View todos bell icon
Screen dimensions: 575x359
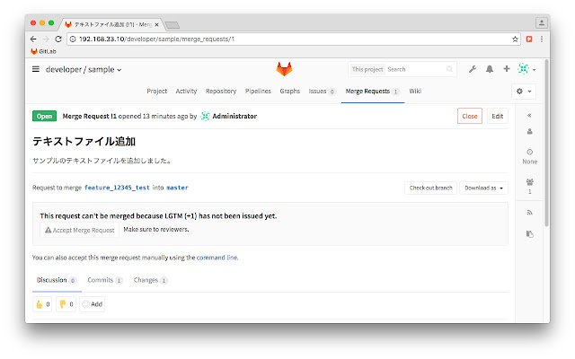pos(490,69)
